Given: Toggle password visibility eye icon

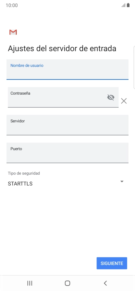Looking at the screenshot, I should point(111,97).
